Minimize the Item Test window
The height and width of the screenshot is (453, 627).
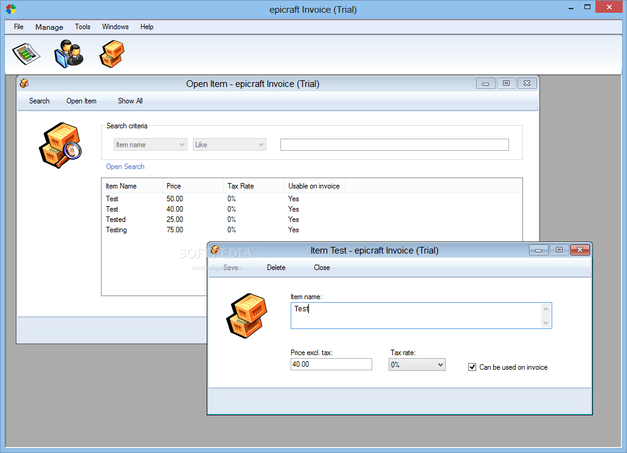coord(539,250)
